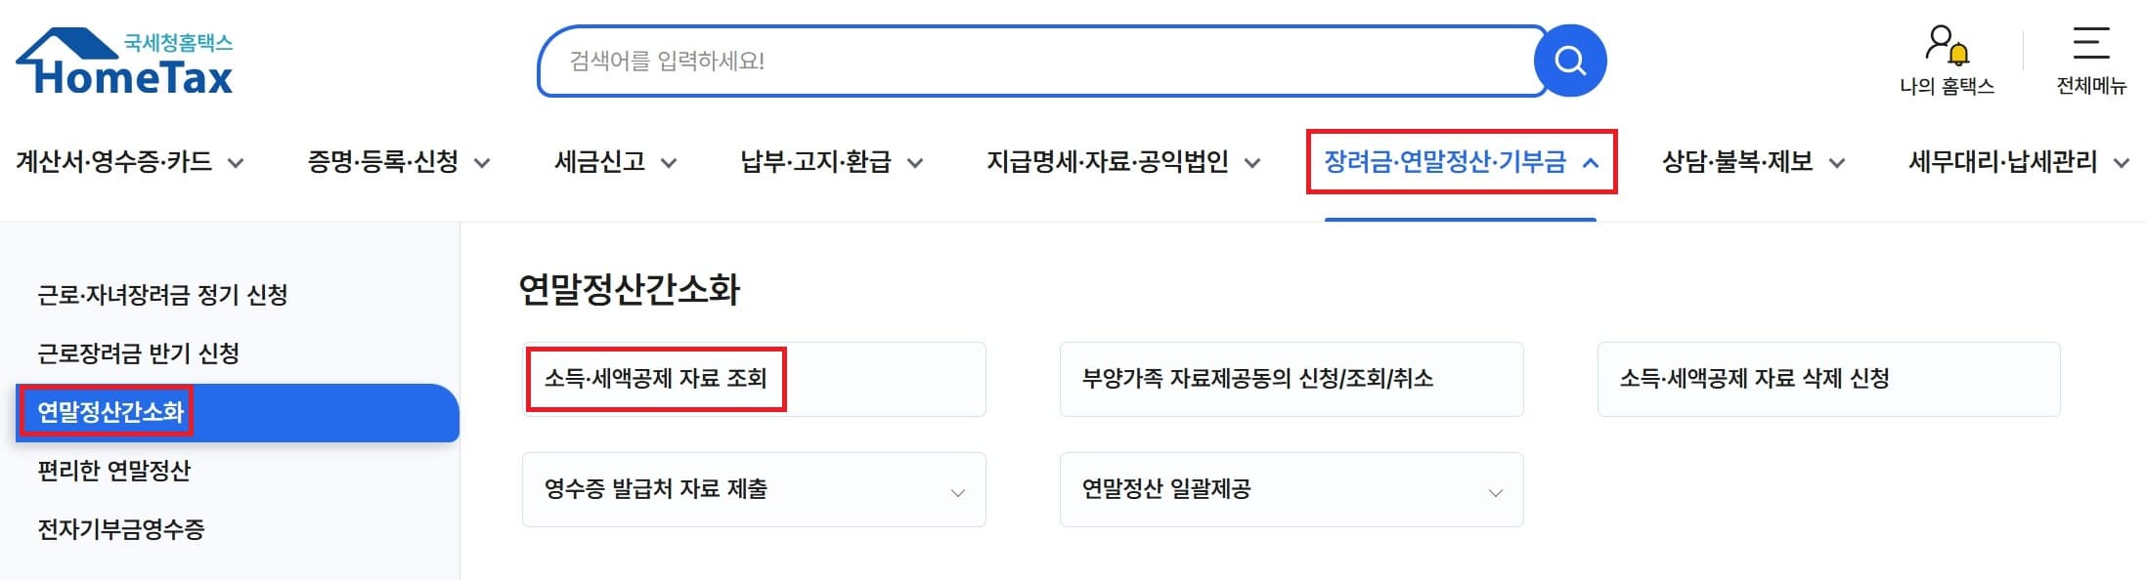Open 전체메뉴 with the hamburger icon
2146x580 pixels.
(2090, 44)
